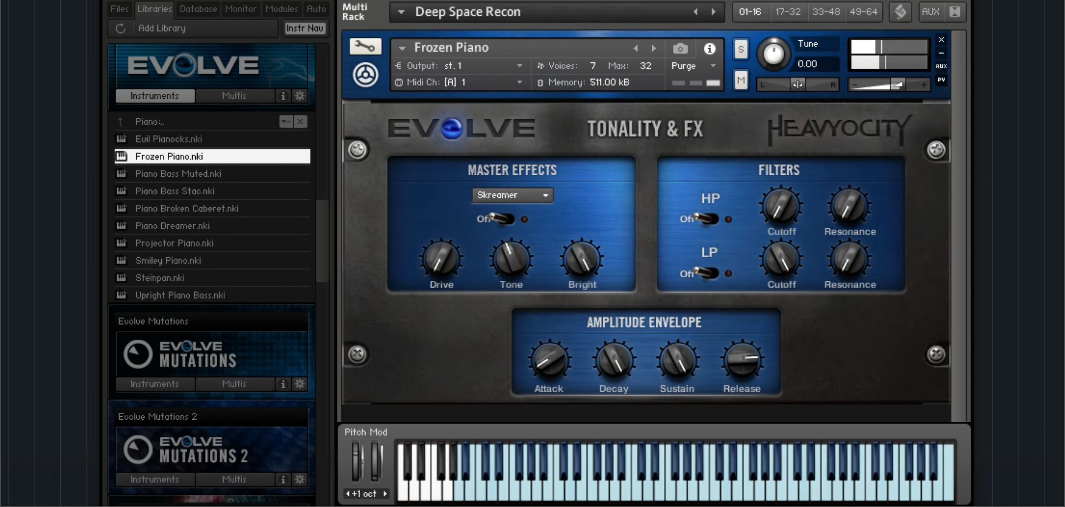Select Steinpan.nki
This screenshot has height=507, width=1065.
(213, 278)
